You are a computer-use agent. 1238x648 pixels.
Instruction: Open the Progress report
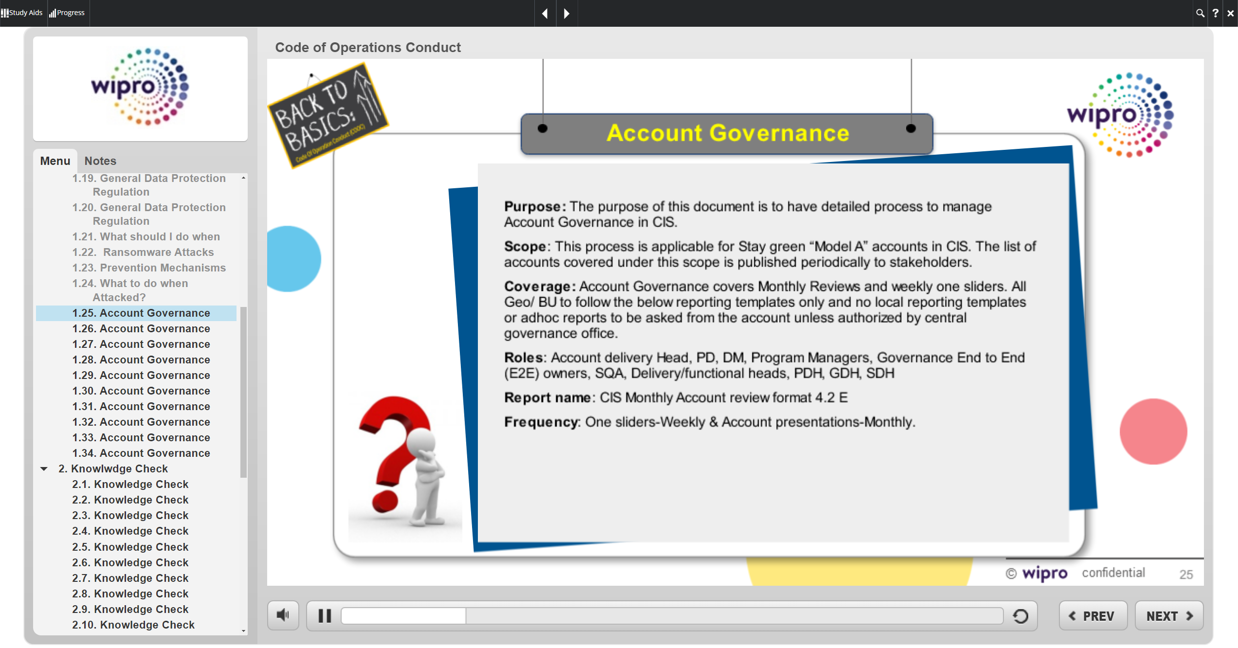[x=67, y=13]
